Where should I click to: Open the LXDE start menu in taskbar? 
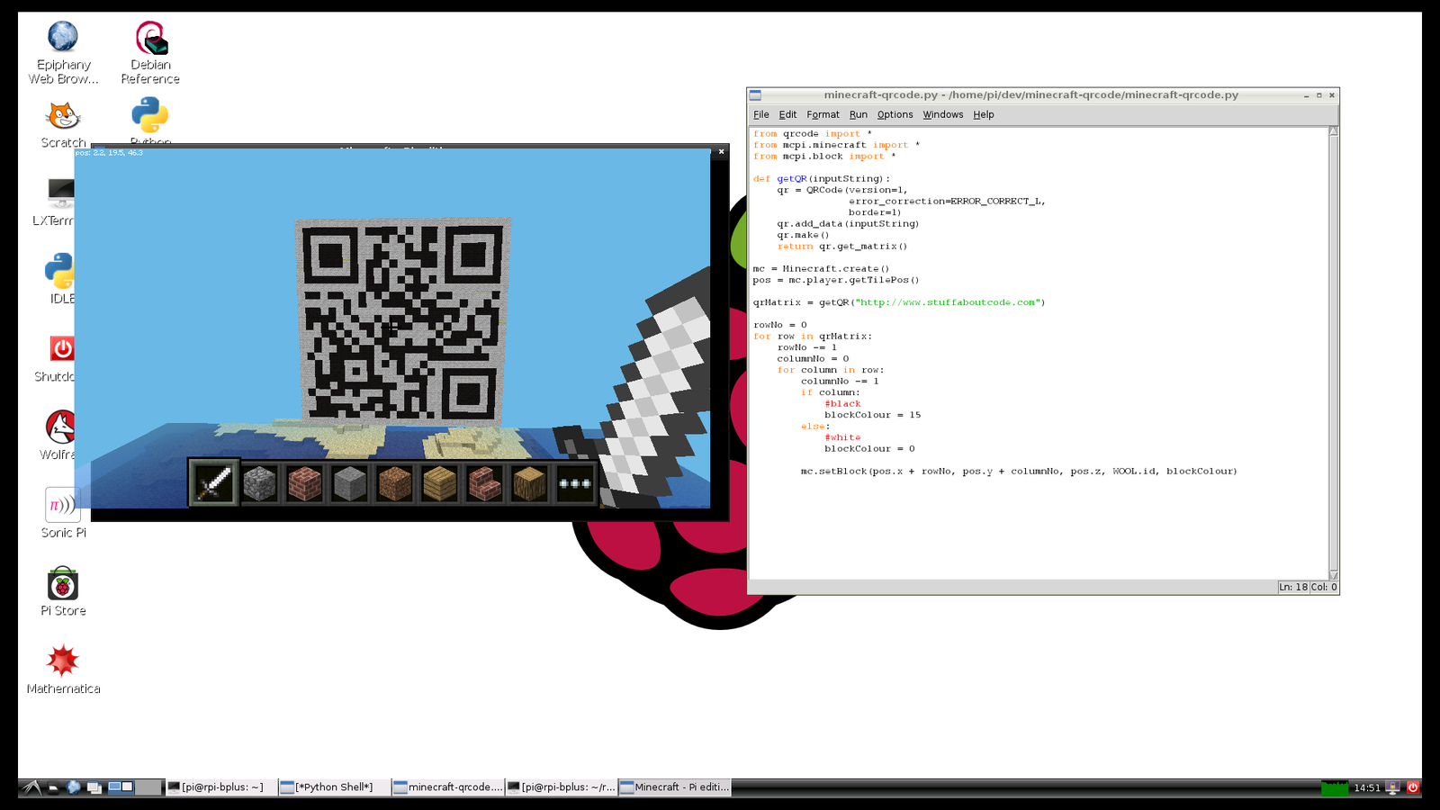point(31,787)
